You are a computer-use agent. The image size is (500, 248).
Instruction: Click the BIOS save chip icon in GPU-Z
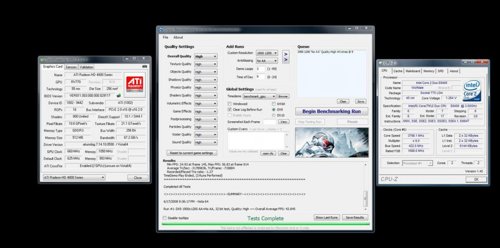[119, 95]
